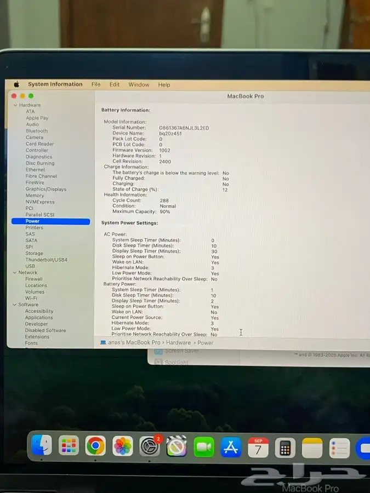Click anas's MacBook Pro in path bar

click(134, 342)
